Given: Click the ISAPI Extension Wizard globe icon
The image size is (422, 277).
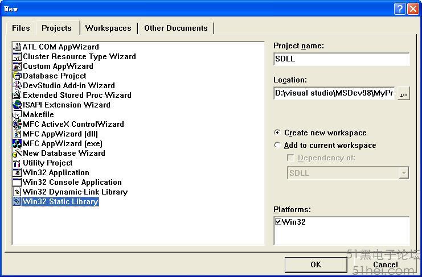Looking at the screenshot, I should [x=17, y=105].
